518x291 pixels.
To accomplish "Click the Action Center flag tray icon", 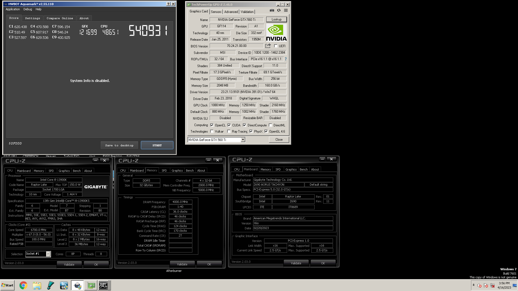I will tap(486, 285).
